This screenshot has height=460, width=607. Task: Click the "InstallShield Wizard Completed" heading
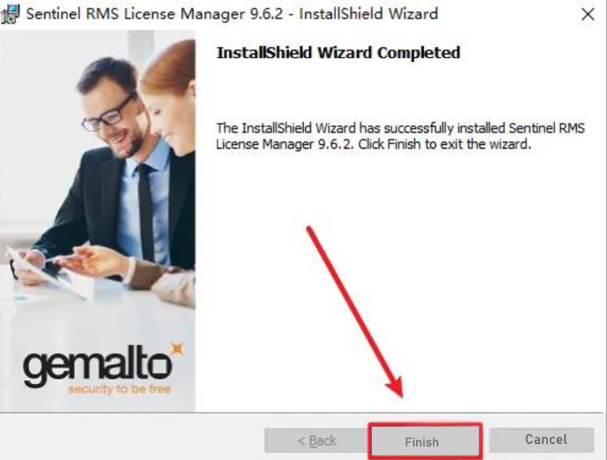tap(338, 53)
